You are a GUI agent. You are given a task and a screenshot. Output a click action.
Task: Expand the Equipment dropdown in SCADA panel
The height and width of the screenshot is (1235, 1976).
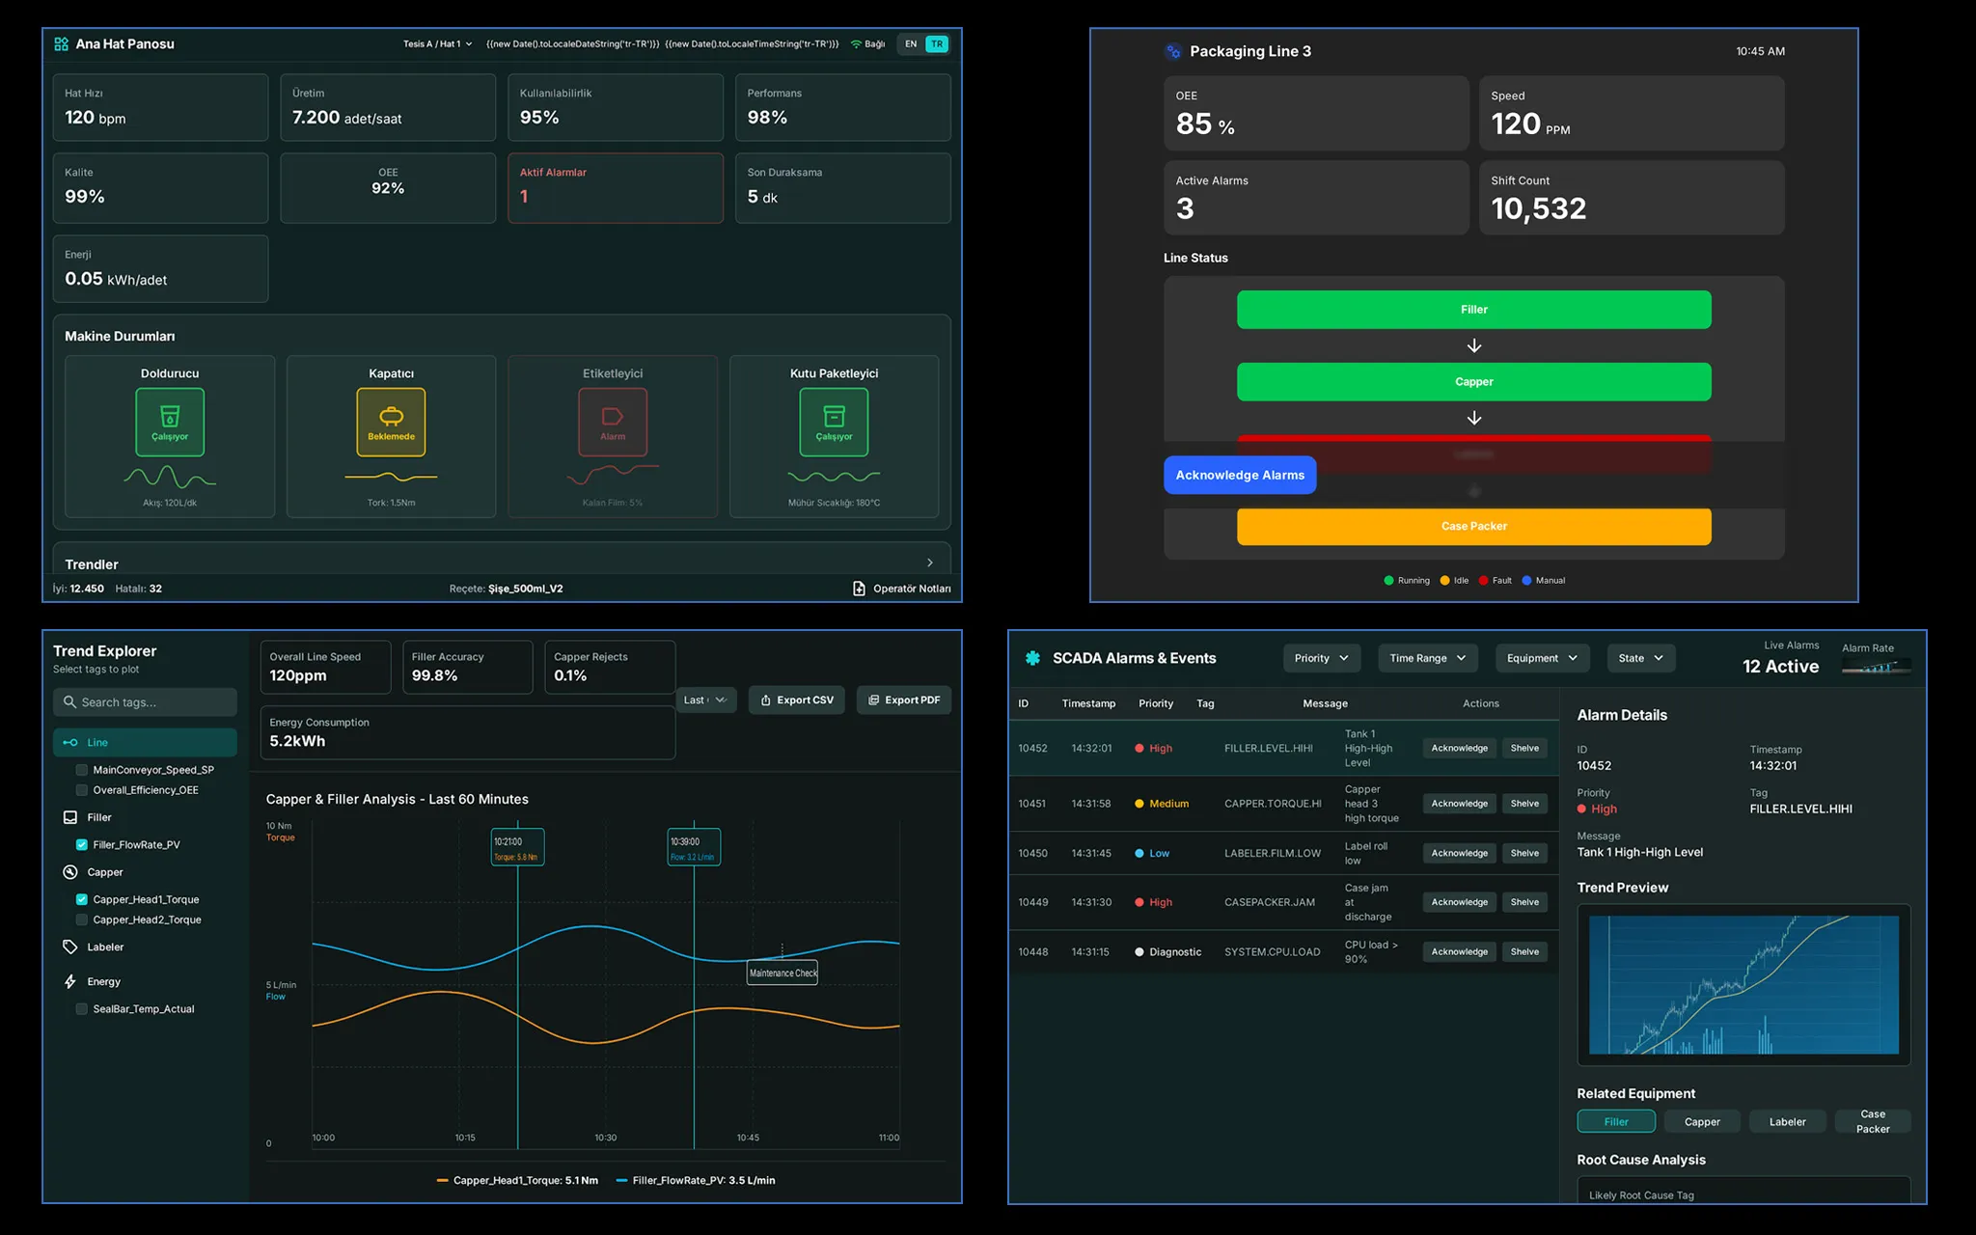1542,657
